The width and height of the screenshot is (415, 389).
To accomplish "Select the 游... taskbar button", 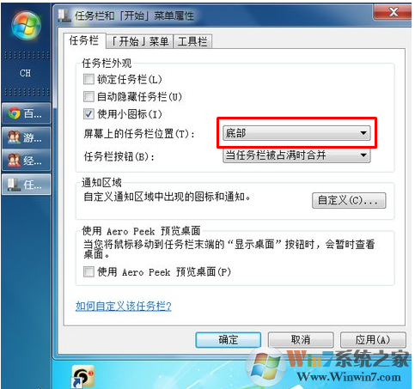I will pyautogui.click(x=27, y=137).
